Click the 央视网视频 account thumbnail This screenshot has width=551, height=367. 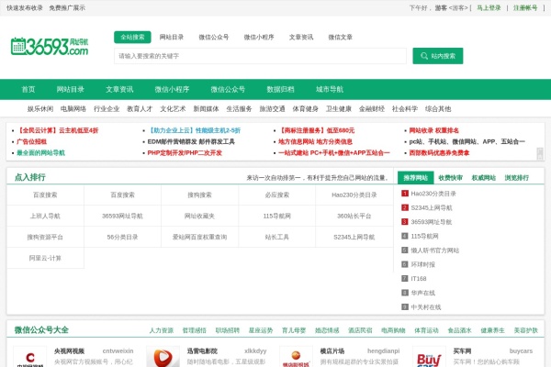coord(30,357)
